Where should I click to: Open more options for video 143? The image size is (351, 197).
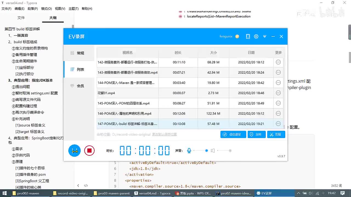pyautogui.click(x=278, y=73)
